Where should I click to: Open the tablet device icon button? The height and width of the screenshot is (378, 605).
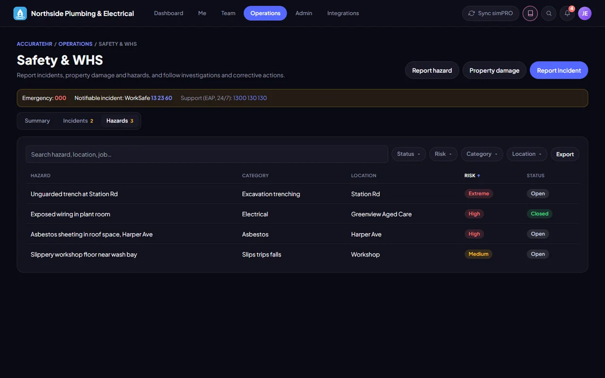[530, 13]
